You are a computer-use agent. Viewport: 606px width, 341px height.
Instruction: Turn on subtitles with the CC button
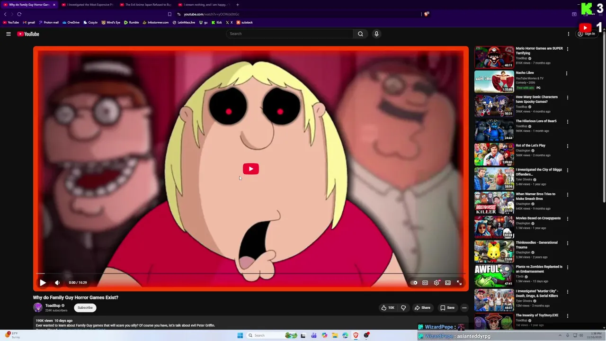[425, 283]
